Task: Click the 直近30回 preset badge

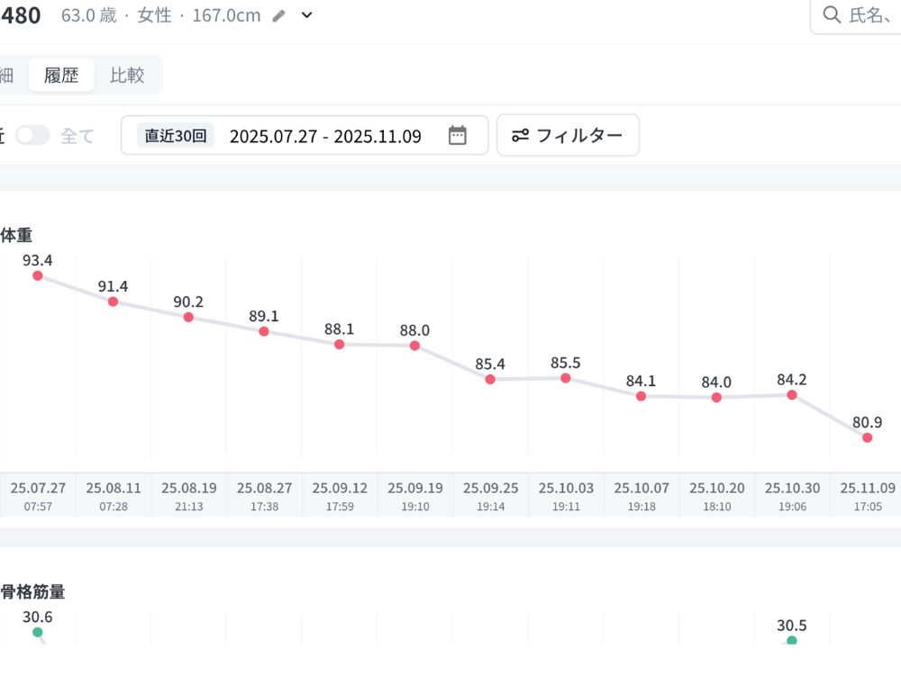Action: pos(176,136)
